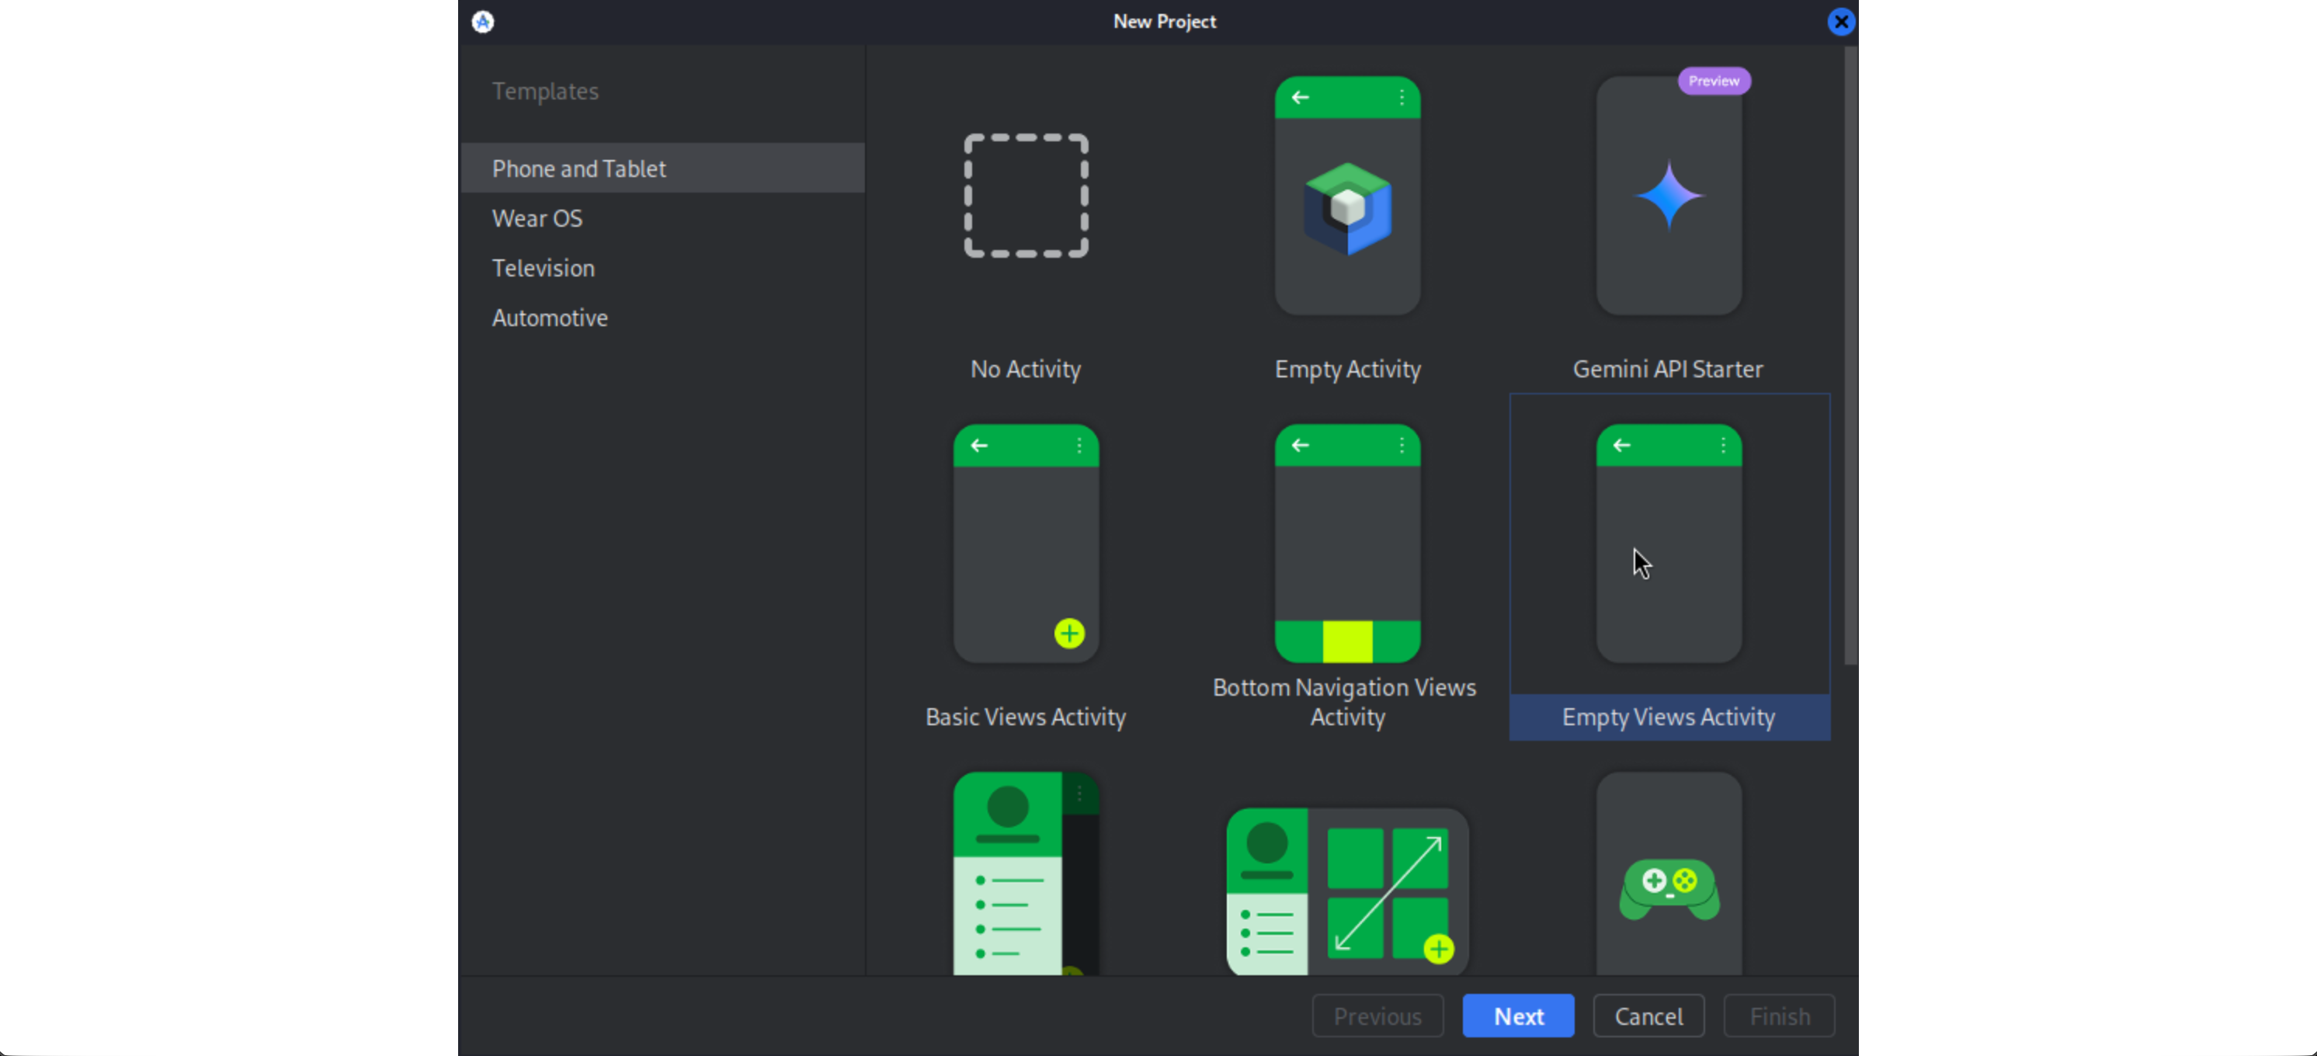Click the Next button

1517,1016
